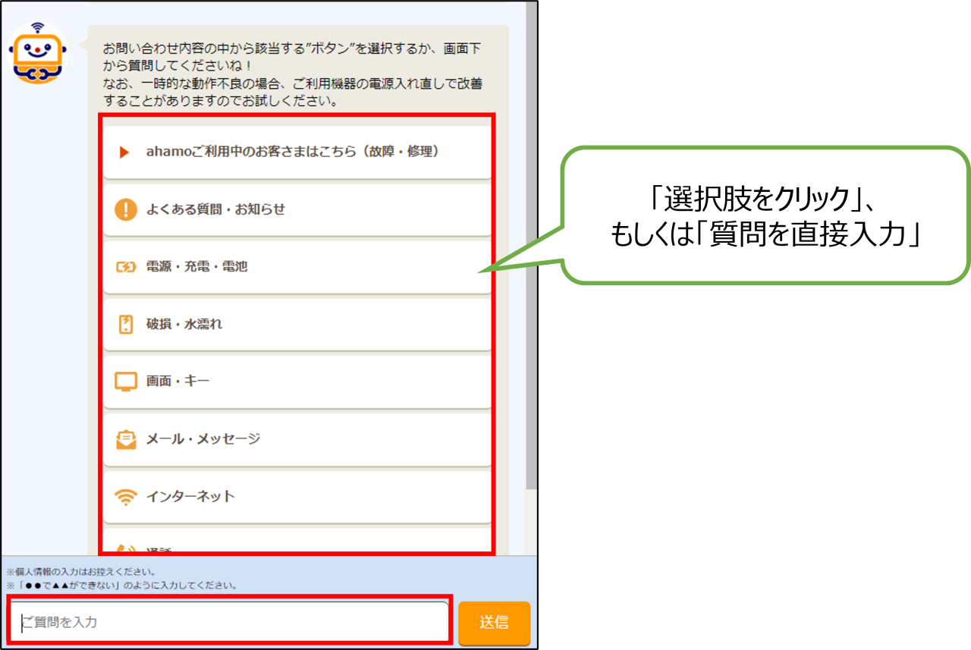
Task: Click the monitor icon for 画面・キー
Action: (125, 382)
